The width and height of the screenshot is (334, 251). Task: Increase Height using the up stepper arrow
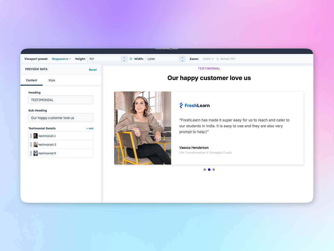pyautogui.click(x=124, y=57)
